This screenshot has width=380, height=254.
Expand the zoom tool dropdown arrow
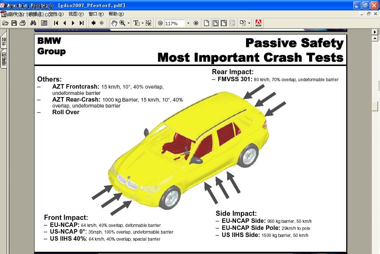(x=128, y=23)
